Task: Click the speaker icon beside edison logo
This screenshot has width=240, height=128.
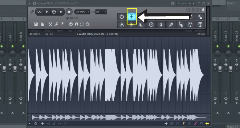Action: [203, 10]
